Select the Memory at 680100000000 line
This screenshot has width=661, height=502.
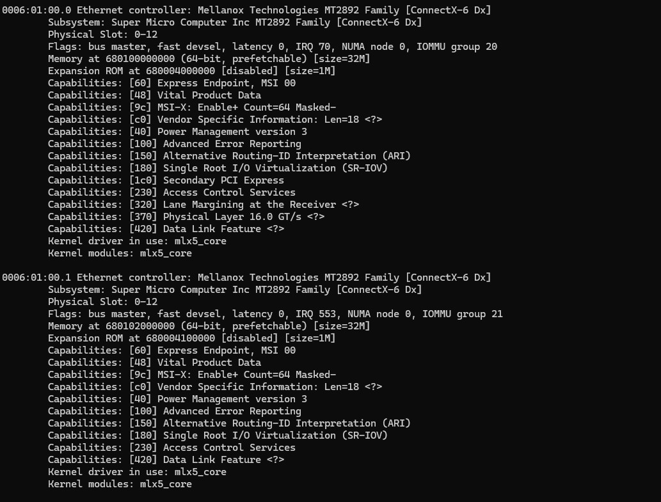[209, 59]
